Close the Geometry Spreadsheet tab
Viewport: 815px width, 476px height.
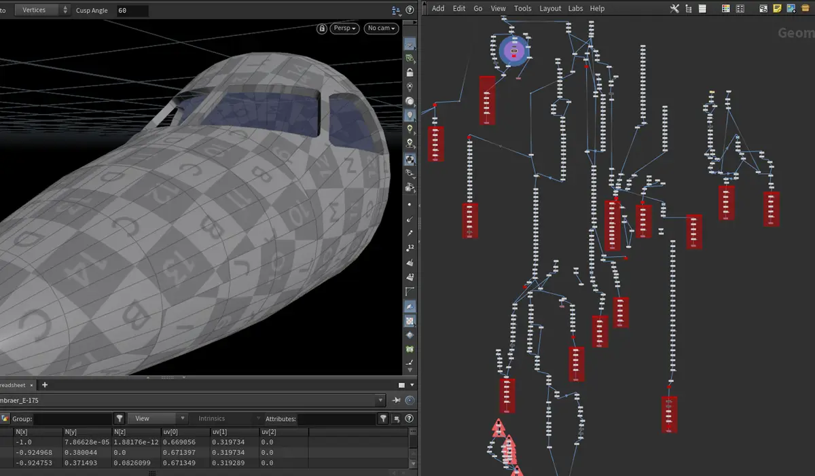pyautogui.click(x=30, y=385)
